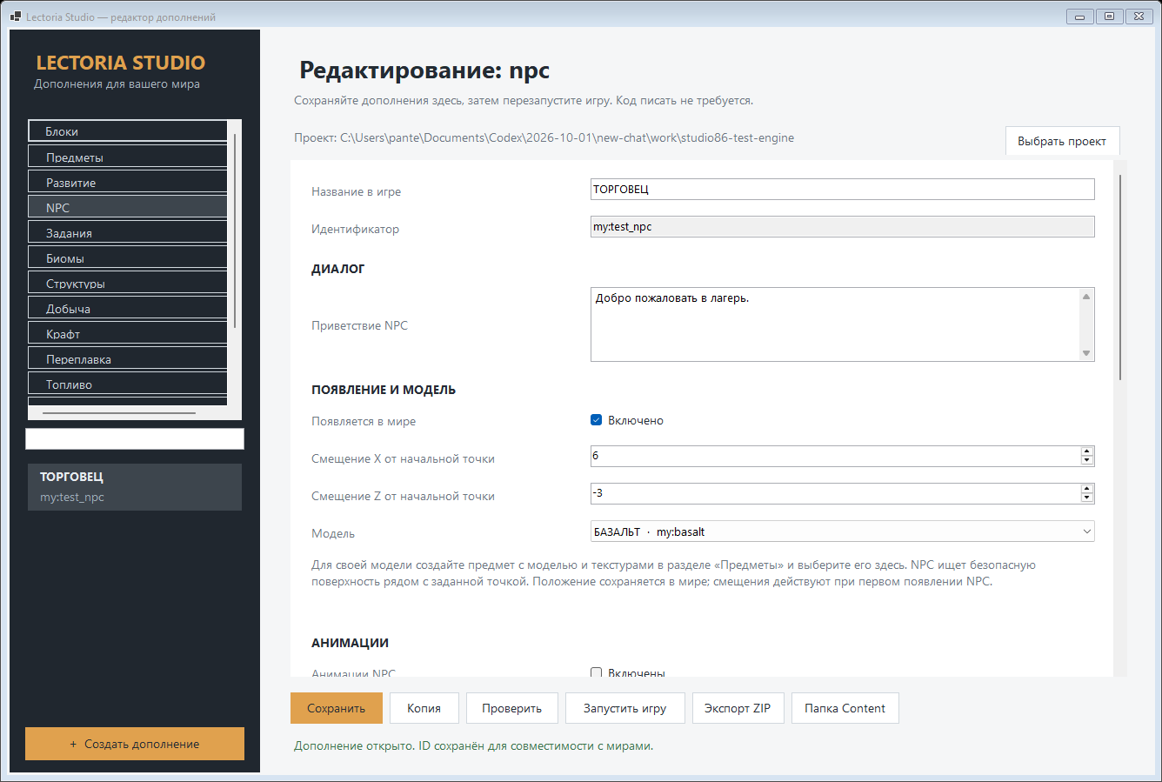Select the Переплавка category
This screenshot has width=1162, height=782.
click(128, 358)
